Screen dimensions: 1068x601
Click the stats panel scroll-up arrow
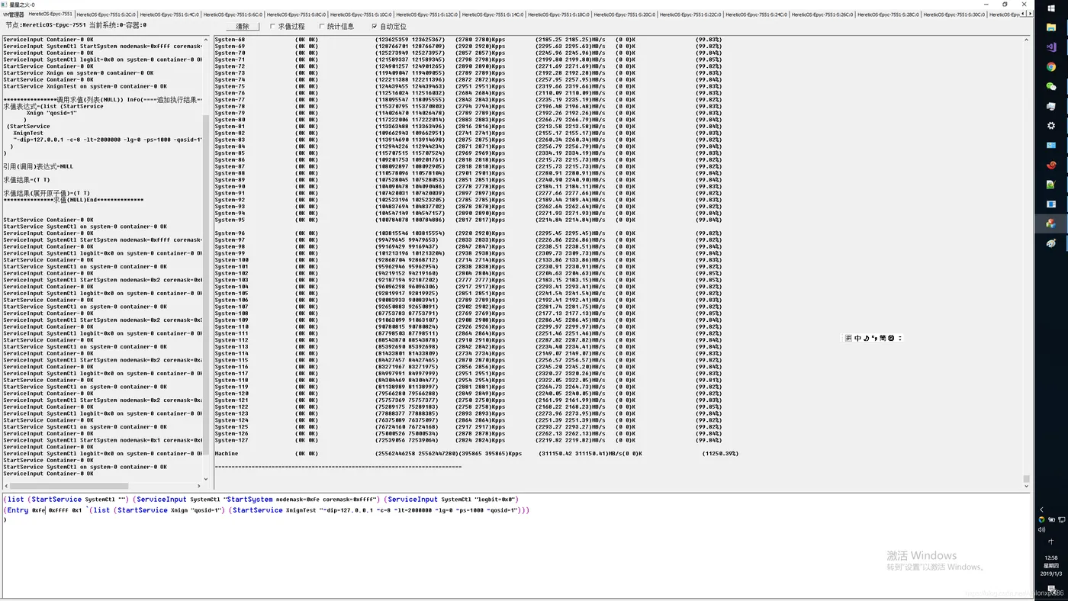pyautogui.click(x=1026, y=40)
